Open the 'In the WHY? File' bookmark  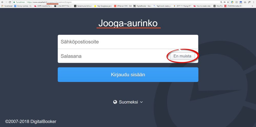coord(63,6)
